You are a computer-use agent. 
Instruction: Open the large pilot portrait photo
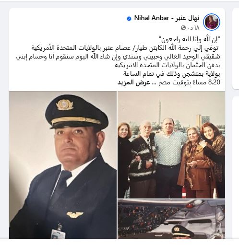pyautogui.click(x=63, y=165)
